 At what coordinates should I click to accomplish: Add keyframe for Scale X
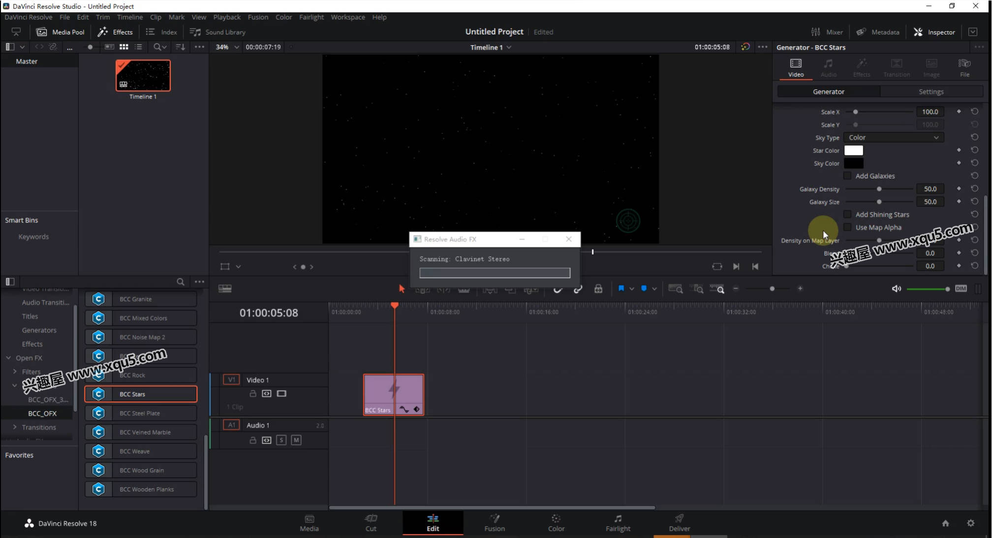coord(959,112)
